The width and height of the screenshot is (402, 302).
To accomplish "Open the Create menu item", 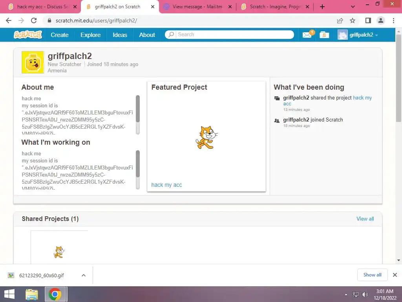I will [60, 35].
